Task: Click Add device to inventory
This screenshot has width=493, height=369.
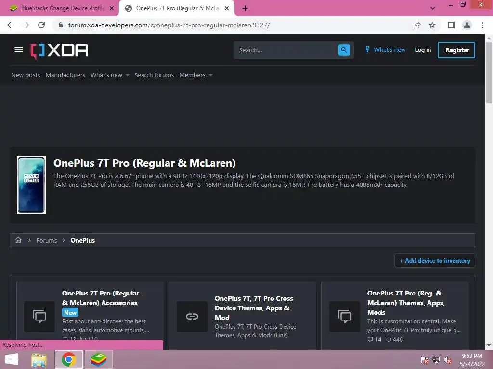Action: pos(435,261)
